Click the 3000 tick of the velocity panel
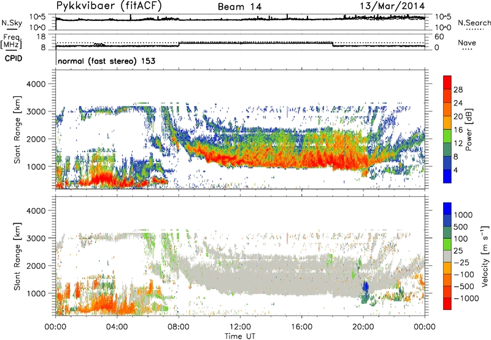The image size is (491, 340). [36, 238]
